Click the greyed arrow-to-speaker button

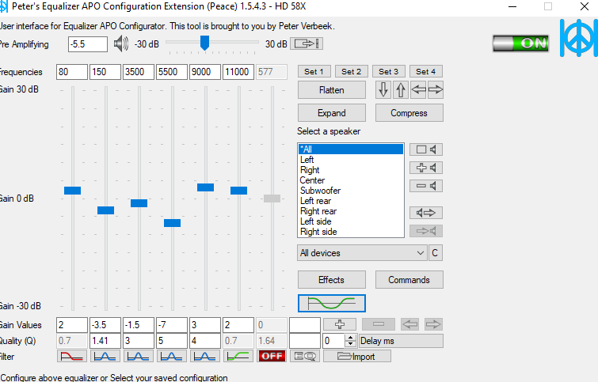pyautogui.click(x=426, y=231)
